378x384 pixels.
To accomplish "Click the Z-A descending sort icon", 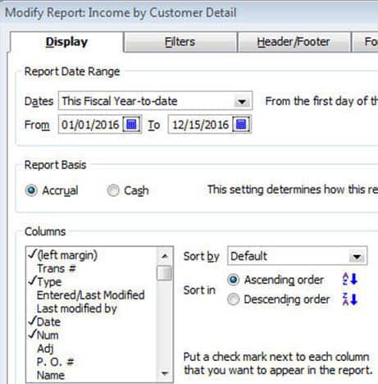I will pos(350,299).
